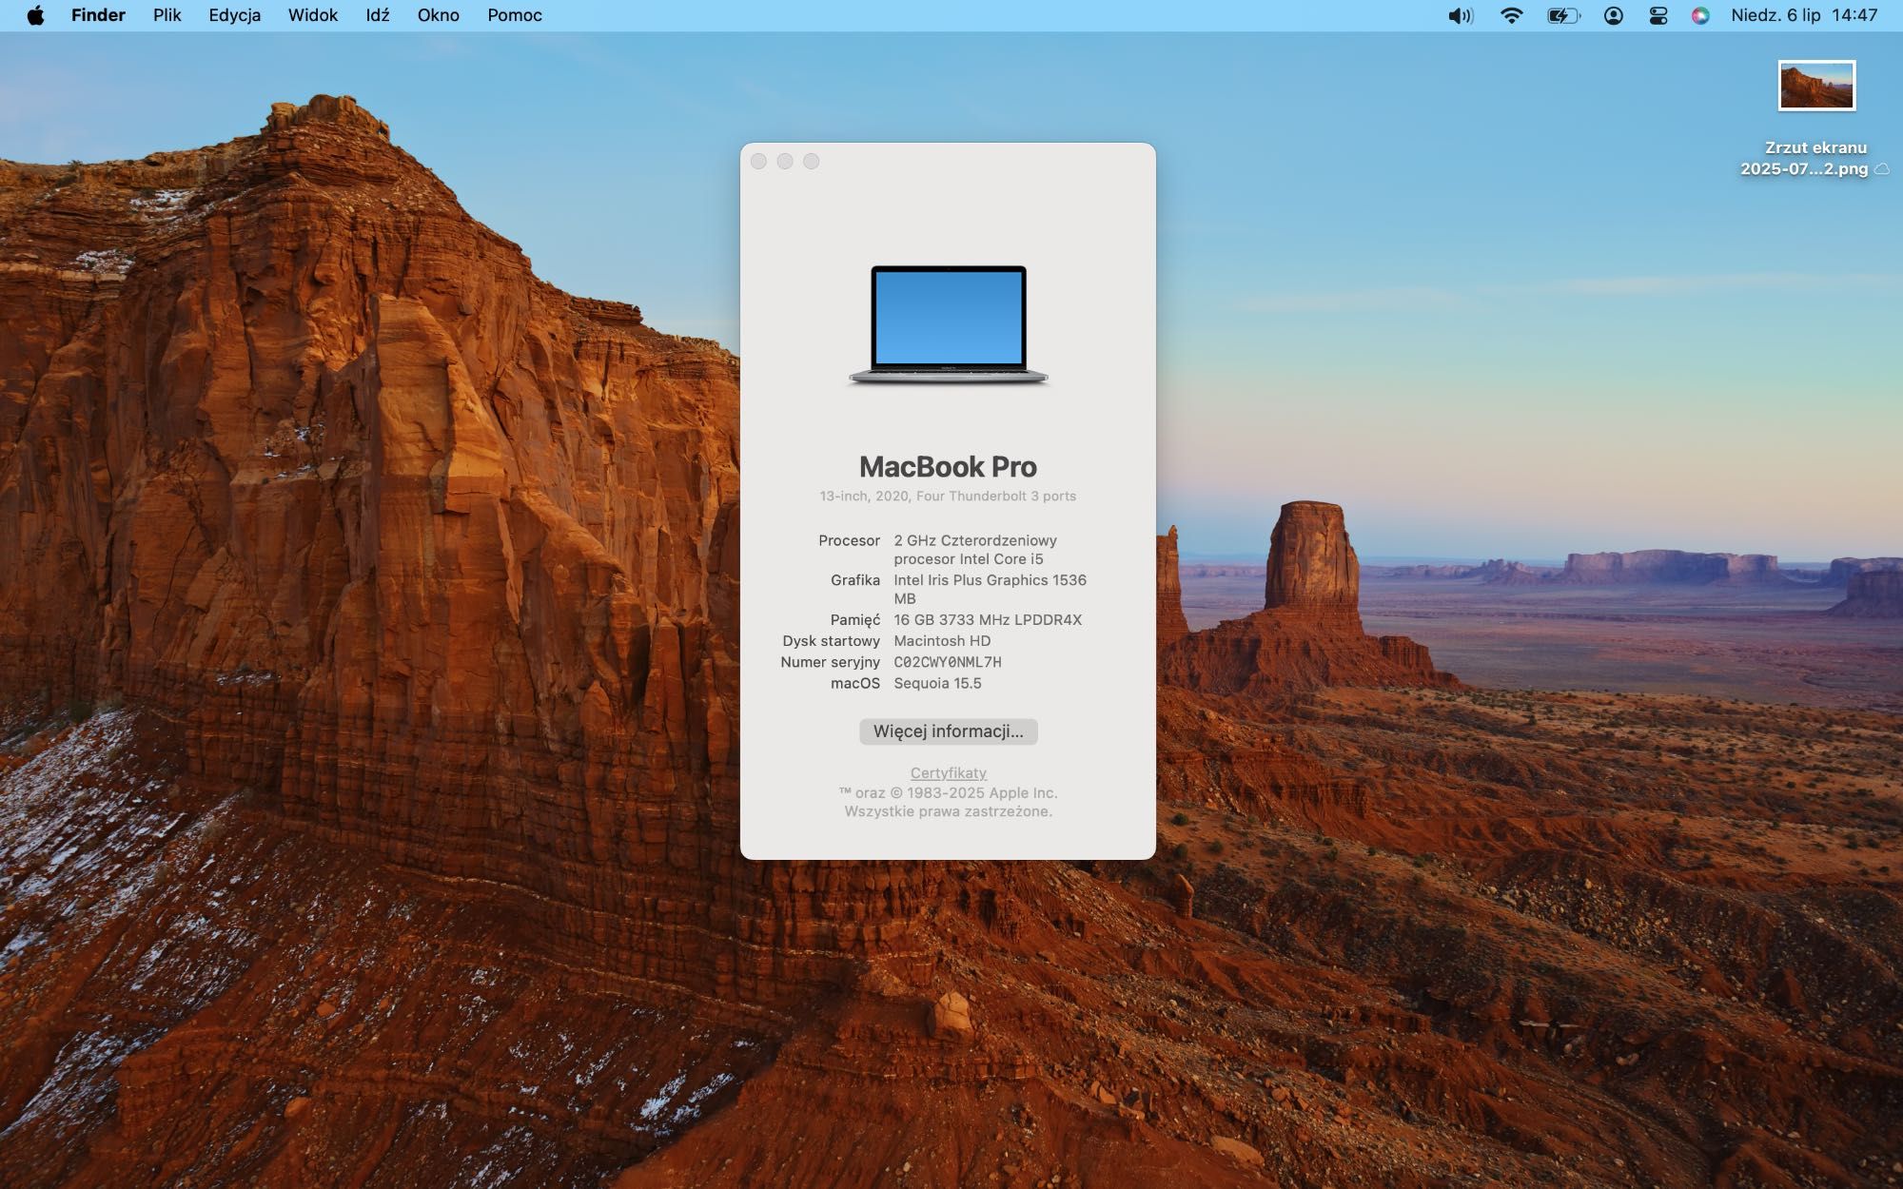Open the Wi-Fi status menu
Screen dimensions: 1903x1189
1511,15
